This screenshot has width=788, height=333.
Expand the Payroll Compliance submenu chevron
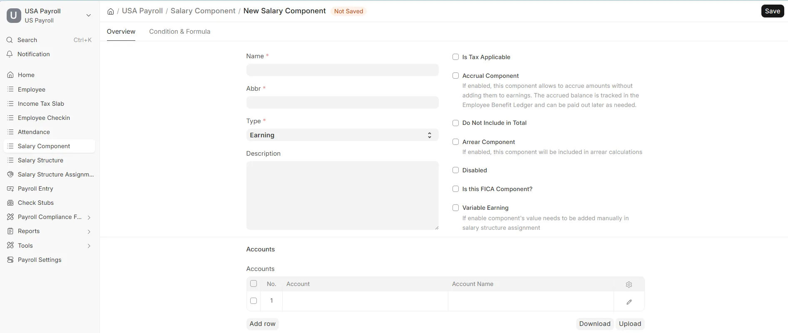89,217
